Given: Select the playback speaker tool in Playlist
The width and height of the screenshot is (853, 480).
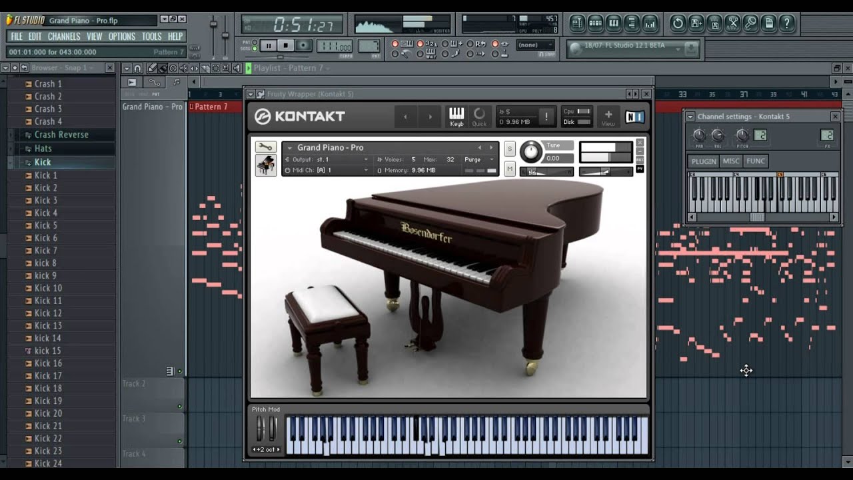Looking at the screenshot, I should 237,68.
